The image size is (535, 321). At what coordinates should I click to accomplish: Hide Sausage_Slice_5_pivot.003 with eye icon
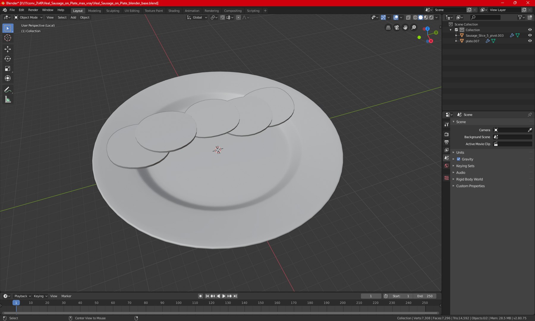click(530, 35)
